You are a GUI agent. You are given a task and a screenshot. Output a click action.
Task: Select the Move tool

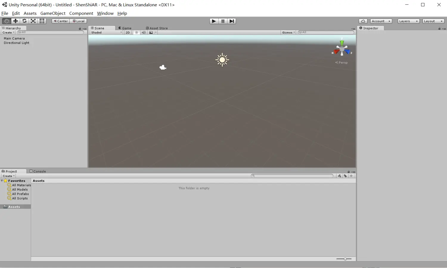[15, 21]
